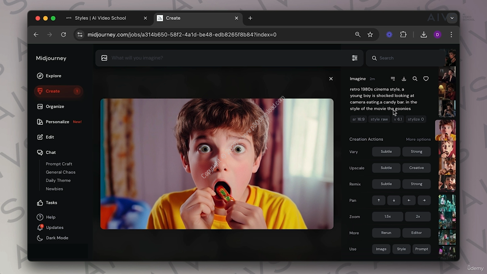Open browser zoom magnifier icon
This screenshot has width=487, height=274.
(358, 35)
